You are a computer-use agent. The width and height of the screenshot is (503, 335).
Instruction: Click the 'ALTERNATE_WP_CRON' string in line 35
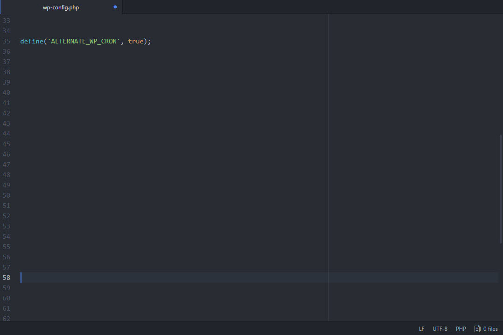coord(84,41)
